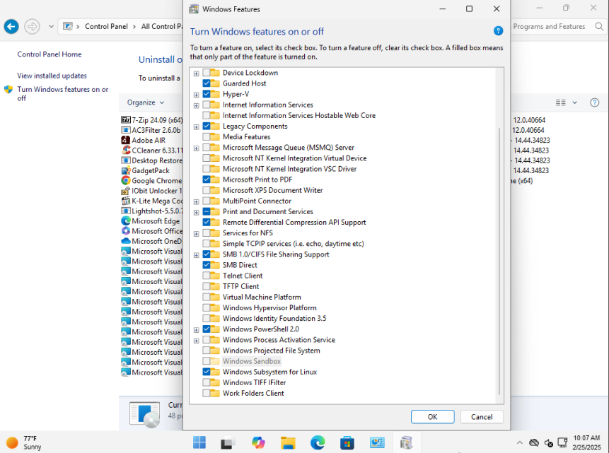Open View installed updates link

click(x=52, y=76)
